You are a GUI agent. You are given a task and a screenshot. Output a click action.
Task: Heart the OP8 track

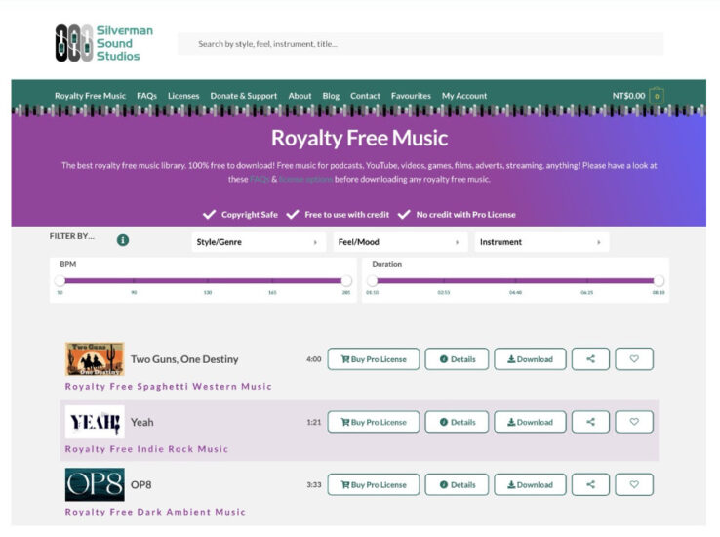click(x=634, y=484)
